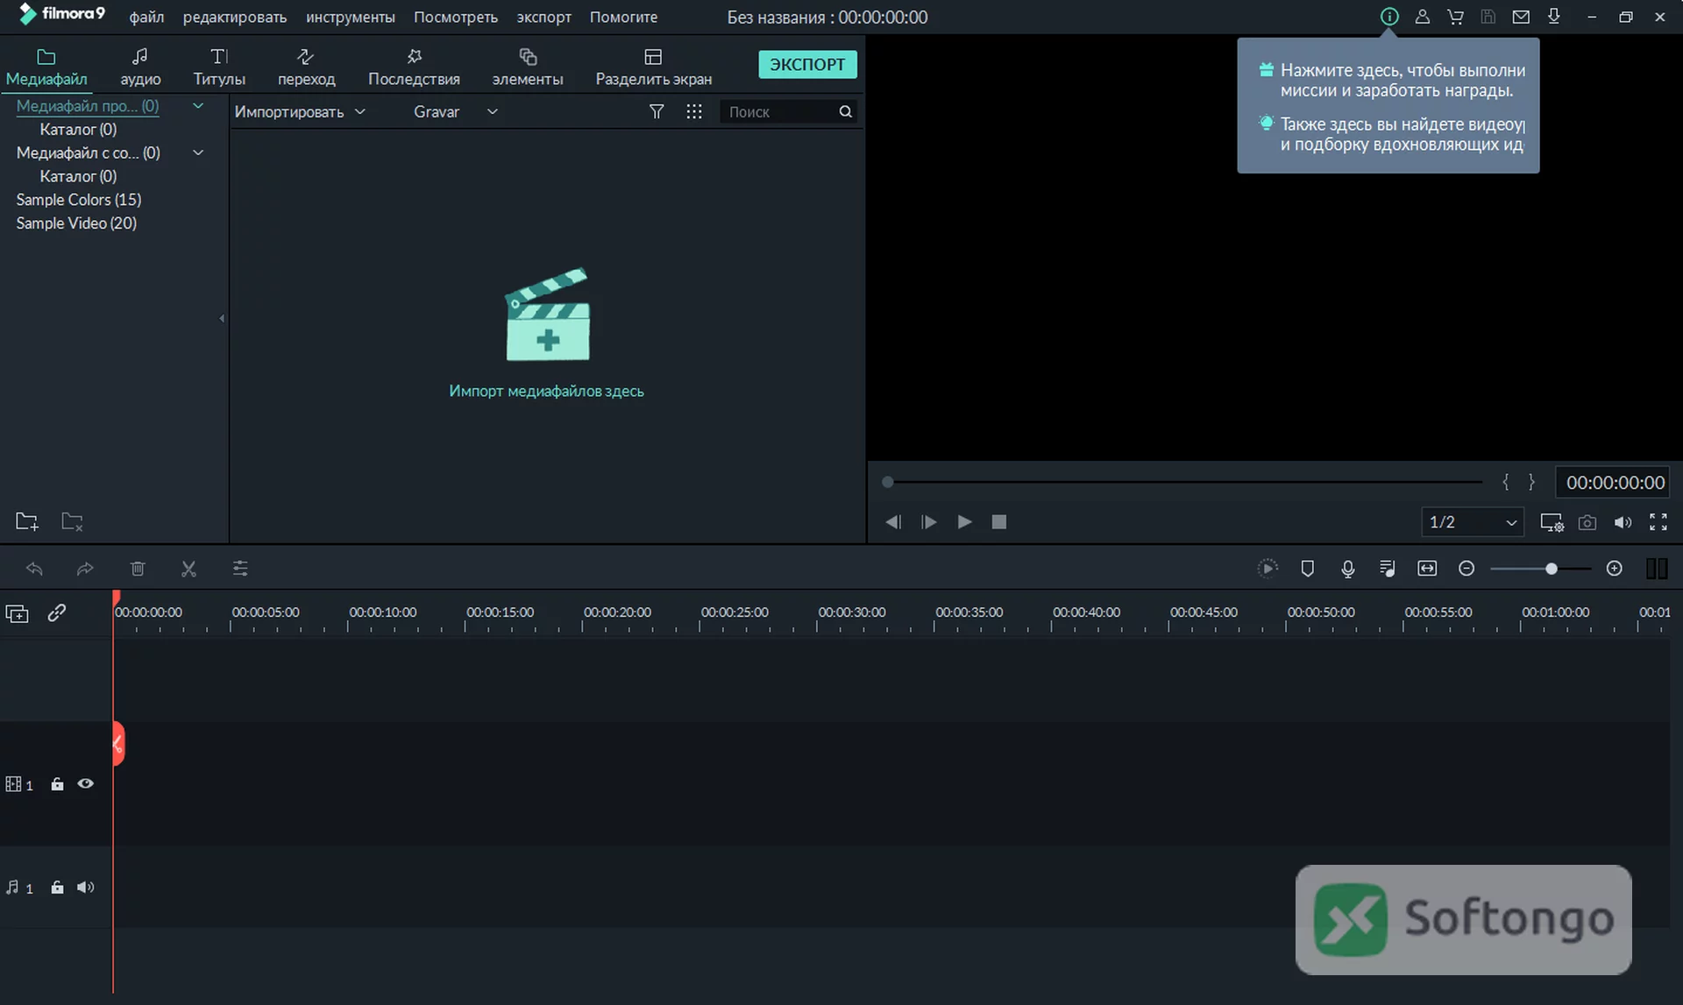1683x1005 pixels.
Task: Select Sample Video (20) folder
Action: [76, 223]
